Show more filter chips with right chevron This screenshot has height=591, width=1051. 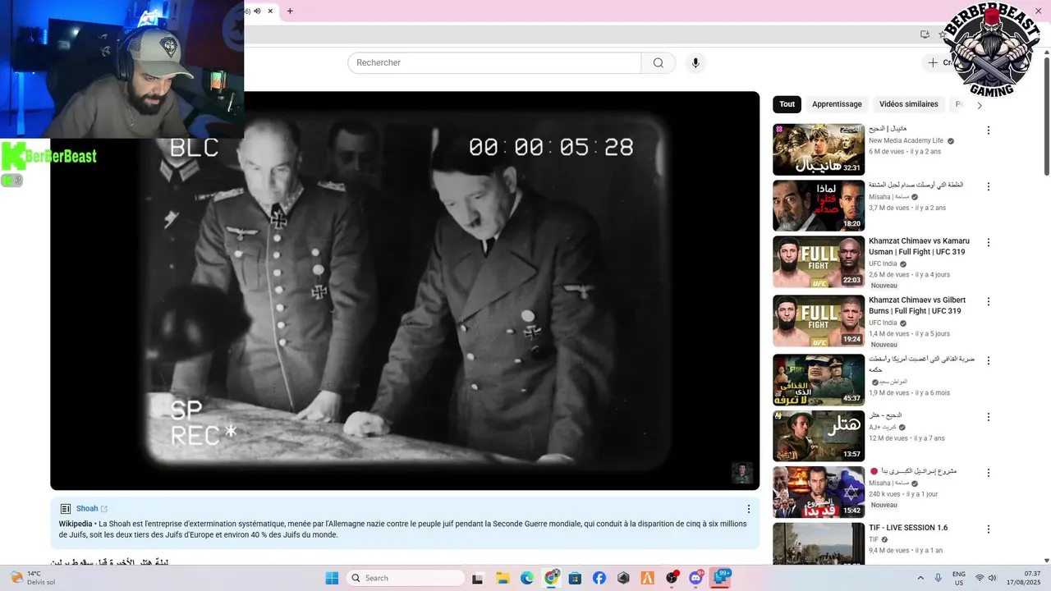979,105
